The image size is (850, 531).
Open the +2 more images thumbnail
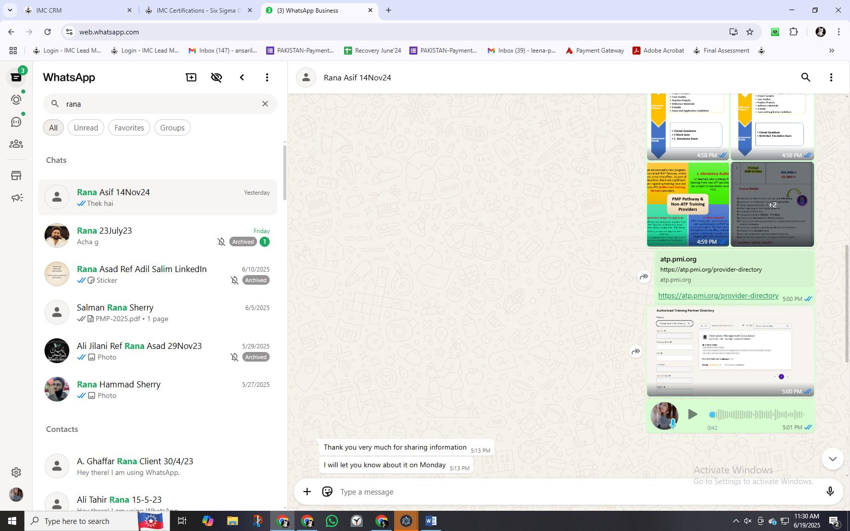click(772, 204)
